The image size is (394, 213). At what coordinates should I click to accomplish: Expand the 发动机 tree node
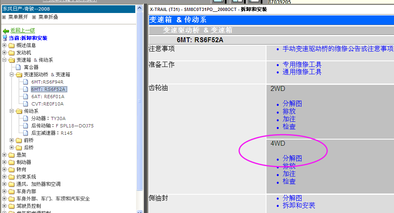(4, 53)
